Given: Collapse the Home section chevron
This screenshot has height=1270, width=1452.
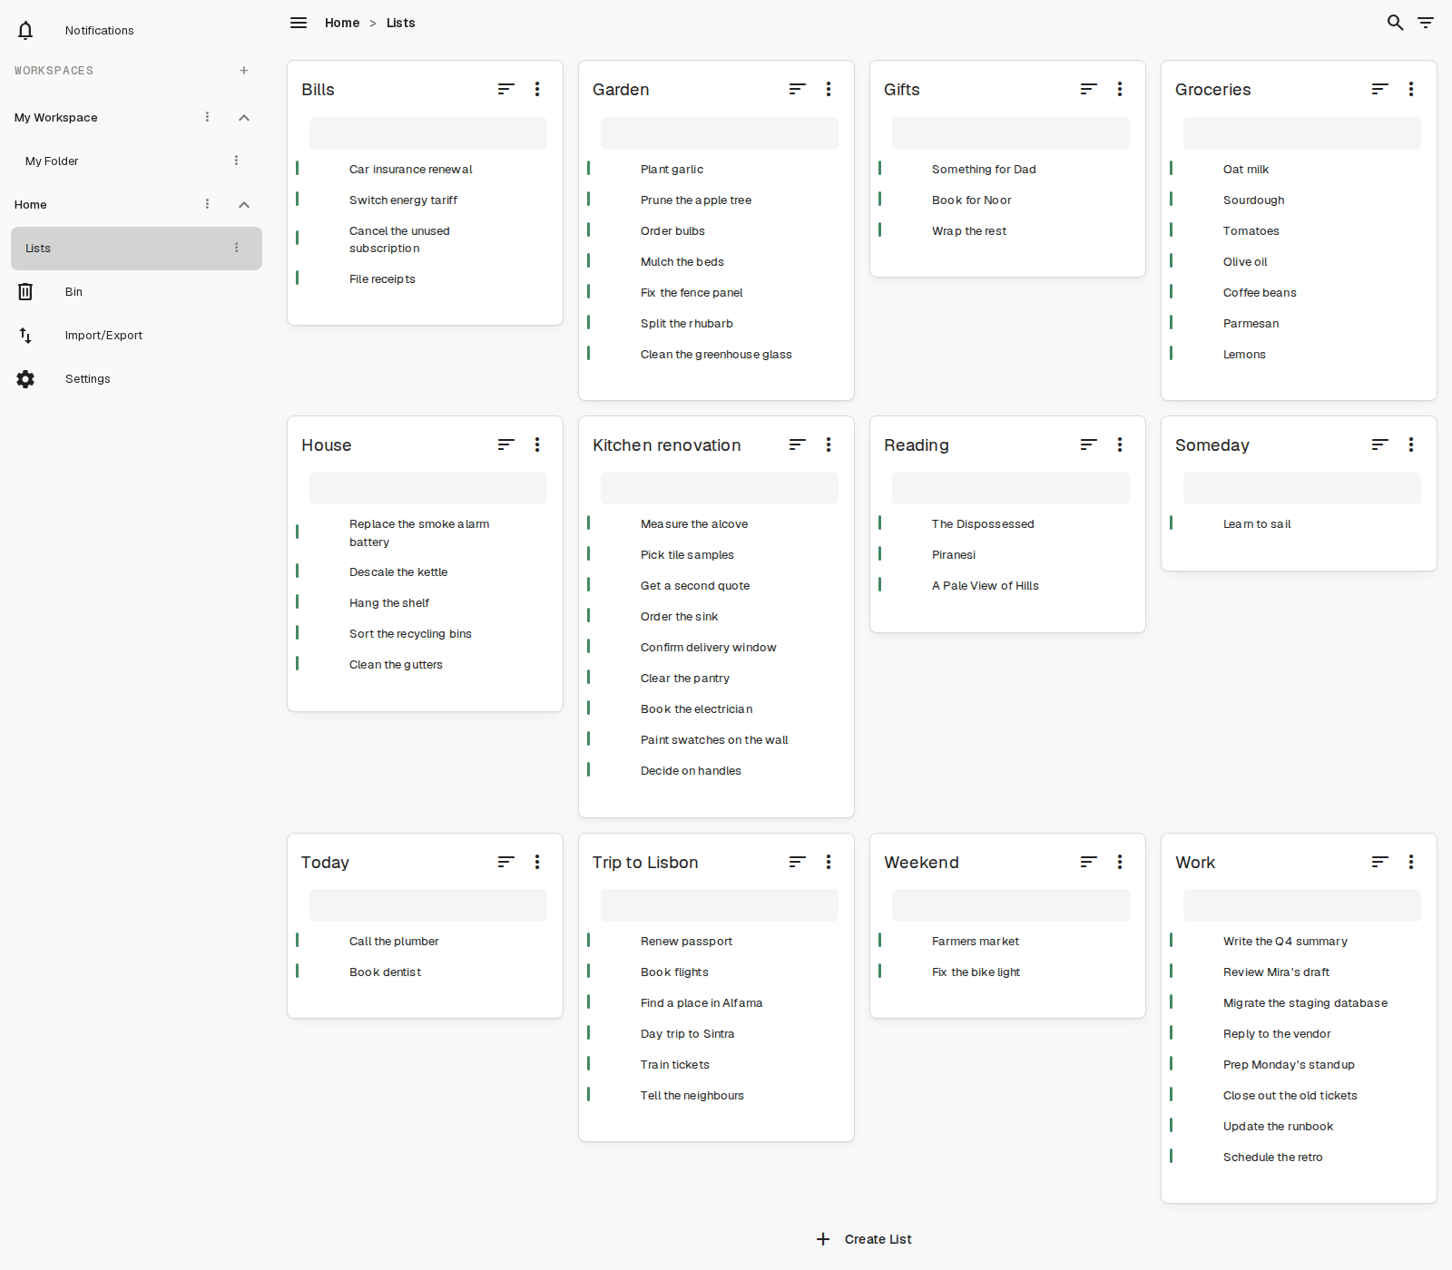Looking at the screenshot, I should 244,204.
